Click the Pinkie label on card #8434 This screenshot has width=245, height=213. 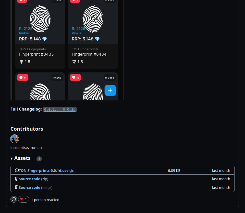coord(77,33)
